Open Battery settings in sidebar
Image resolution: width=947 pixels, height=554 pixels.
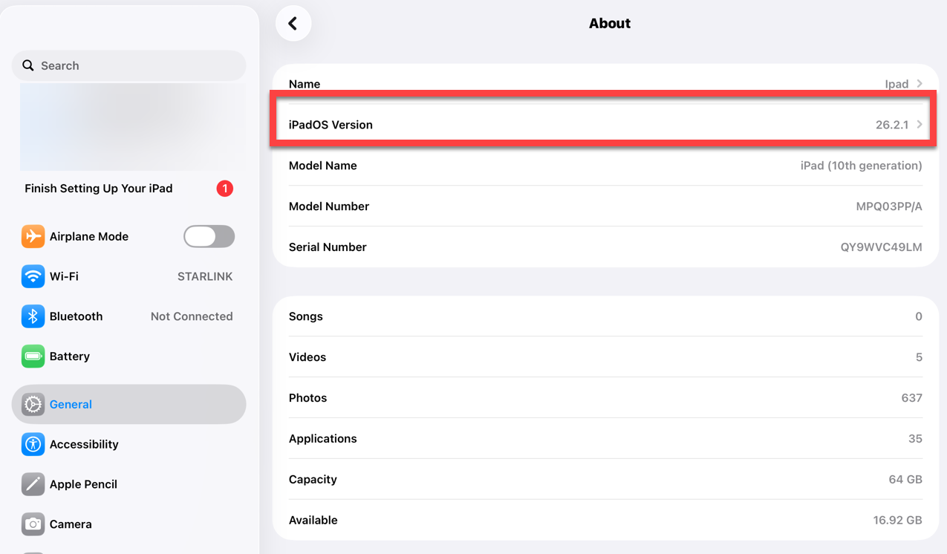[x=129, y=356]
